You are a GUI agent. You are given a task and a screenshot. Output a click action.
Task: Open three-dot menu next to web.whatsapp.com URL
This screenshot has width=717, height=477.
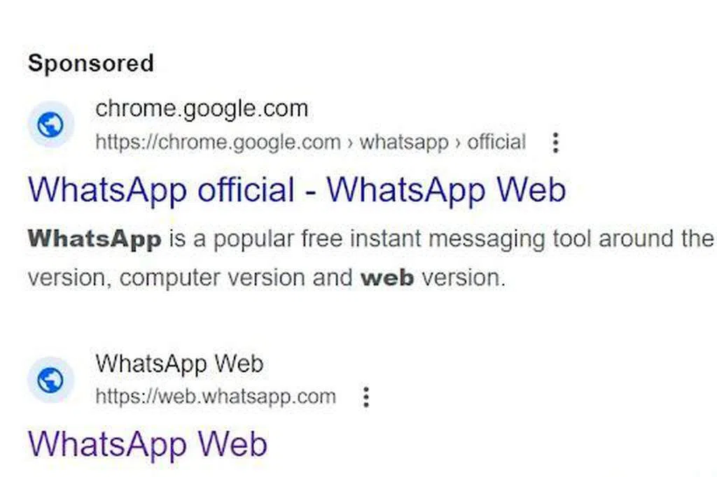pyautogui.click(x=366, y=397)
